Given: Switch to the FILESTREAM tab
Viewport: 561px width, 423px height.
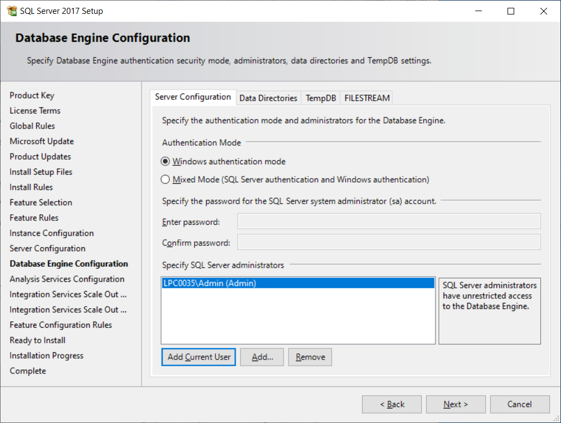Looking at the screenshot, I should tap(367, 98).
